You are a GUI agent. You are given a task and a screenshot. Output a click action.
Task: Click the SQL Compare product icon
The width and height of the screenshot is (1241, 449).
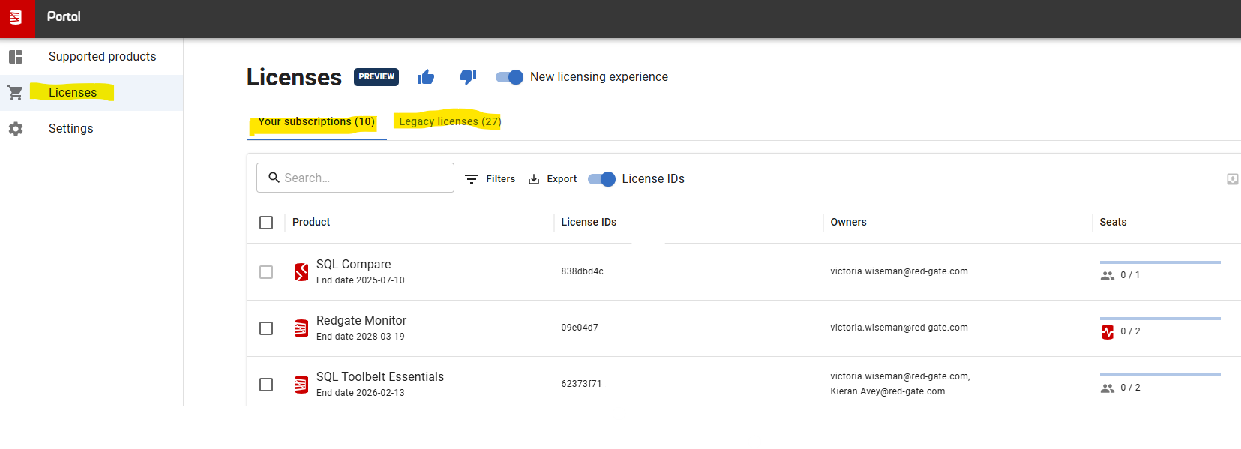click(301, 272)
